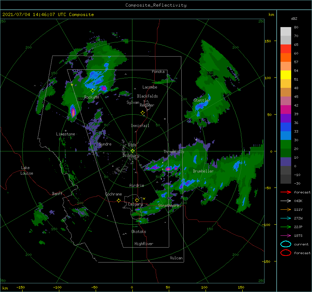This screenshot has width=312, height=292.
Task: Click the Didsbury label
Action: point(131,156)
